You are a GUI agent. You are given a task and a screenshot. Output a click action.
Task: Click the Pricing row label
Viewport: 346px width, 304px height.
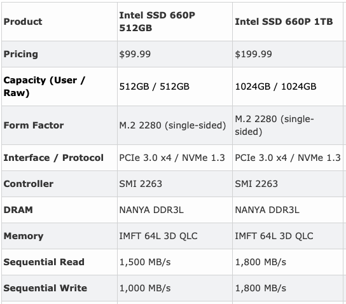click(21, 54)
